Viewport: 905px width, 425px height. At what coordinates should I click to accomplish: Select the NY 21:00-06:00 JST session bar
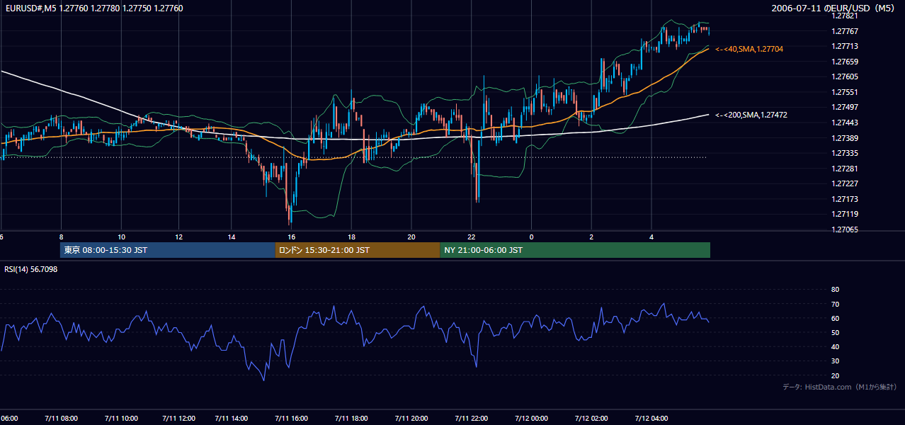pos(575,250)
